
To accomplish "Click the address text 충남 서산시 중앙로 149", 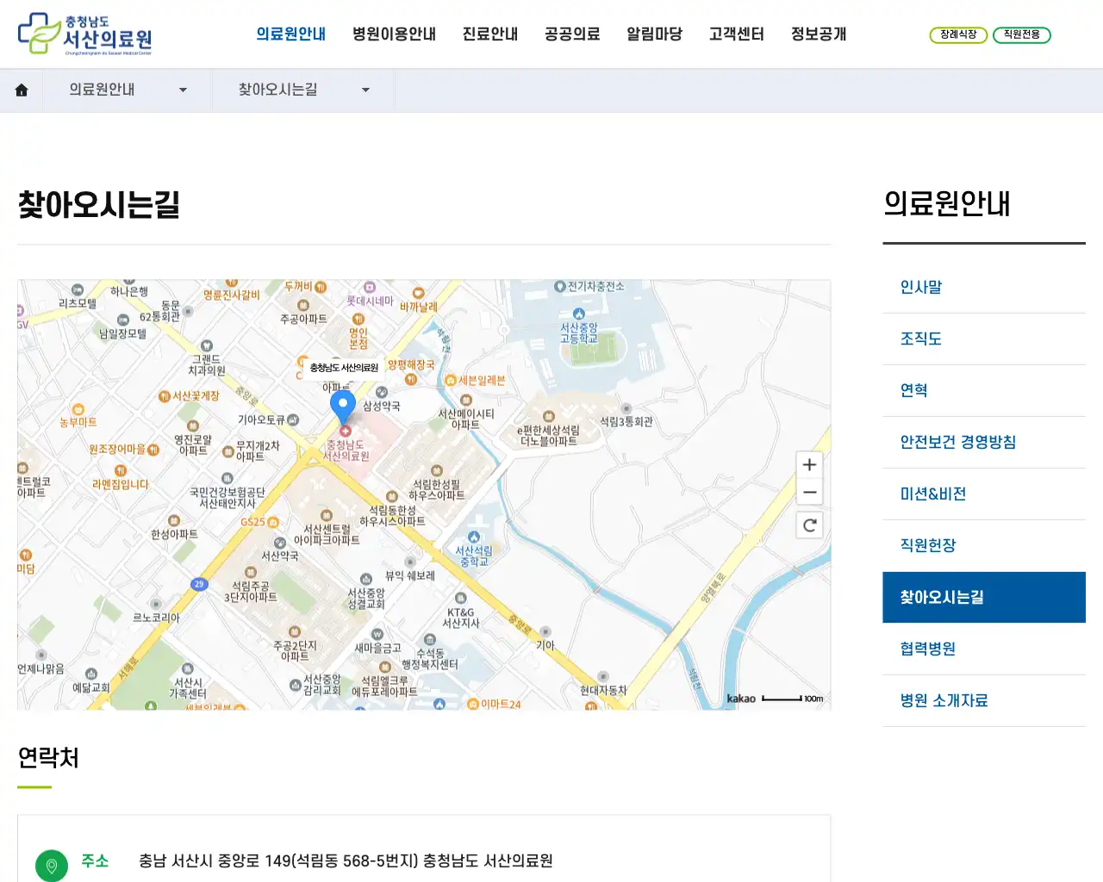I will click(x=346, y=861).
